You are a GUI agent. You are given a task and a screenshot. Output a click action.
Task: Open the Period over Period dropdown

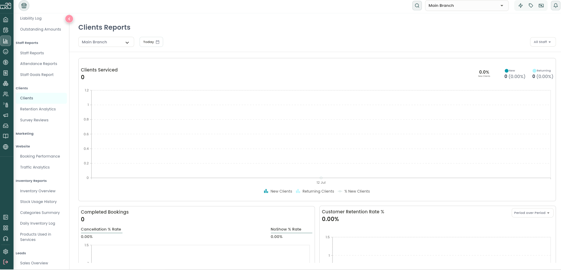click(x=533, y=213)
